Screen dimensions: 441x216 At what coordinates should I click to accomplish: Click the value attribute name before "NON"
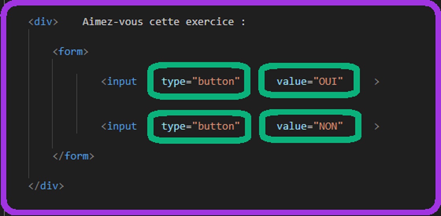click(x=291, y=126)
